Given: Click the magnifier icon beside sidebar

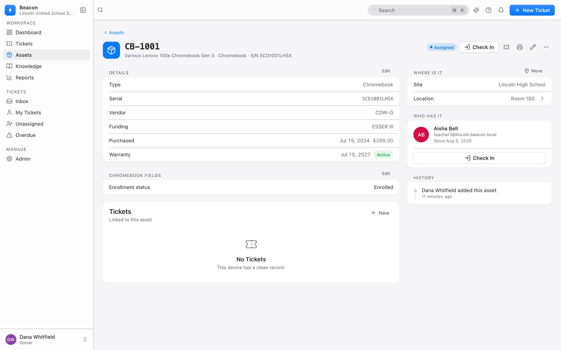Looking at the screenshot, I should coord(100,10).
